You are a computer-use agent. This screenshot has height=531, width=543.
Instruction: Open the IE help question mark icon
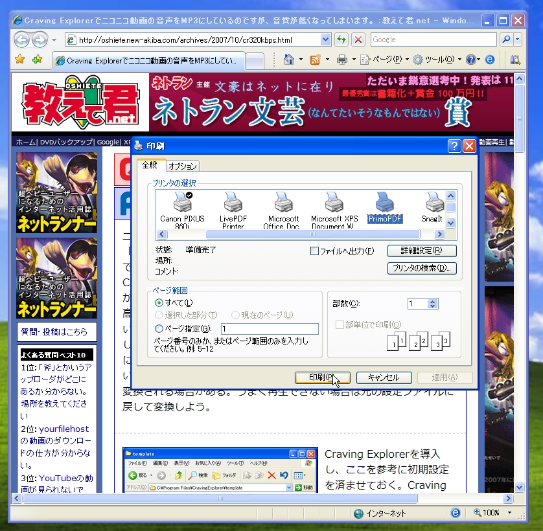coord(470,60)
